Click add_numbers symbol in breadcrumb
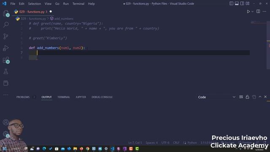The image size is (270, 152). pos(64,19)
